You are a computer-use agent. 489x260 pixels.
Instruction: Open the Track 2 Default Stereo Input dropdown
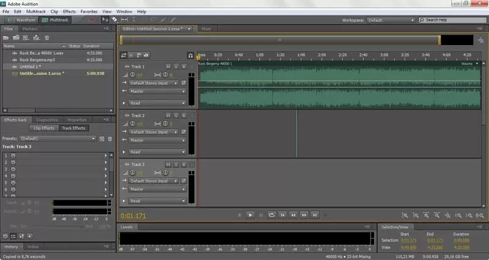click(x=154, y=132)
